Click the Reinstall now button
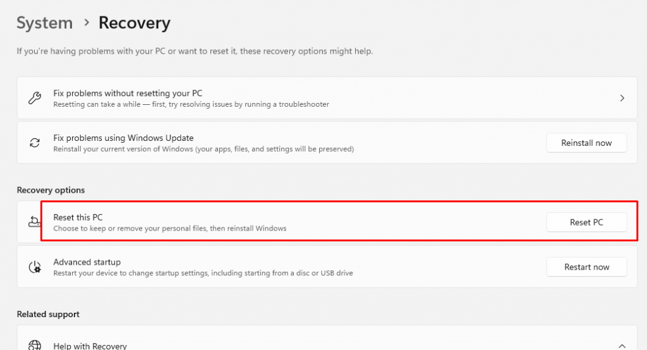This screenshot has height=350, width=647. coord(586,143)
